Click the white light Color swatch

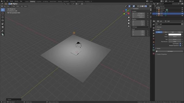click(x=175, y=34)
